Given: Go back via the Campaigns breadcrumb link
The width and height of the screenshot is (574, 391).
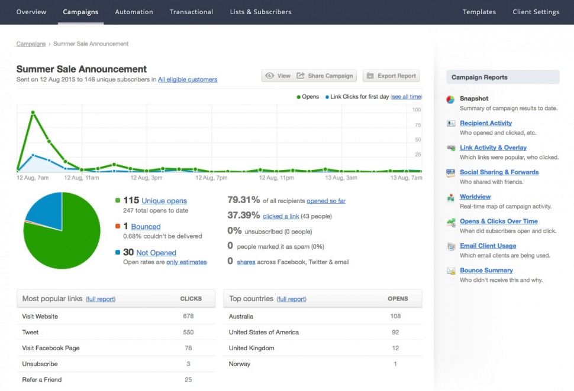Looking at the screenshot, I should point(31,44).
